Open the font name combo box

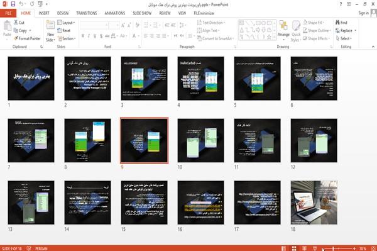tap(94, 25)
